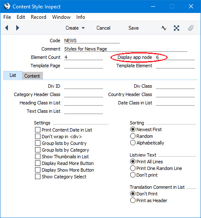
Task: Open the Record menu
Action: (38, 17)
